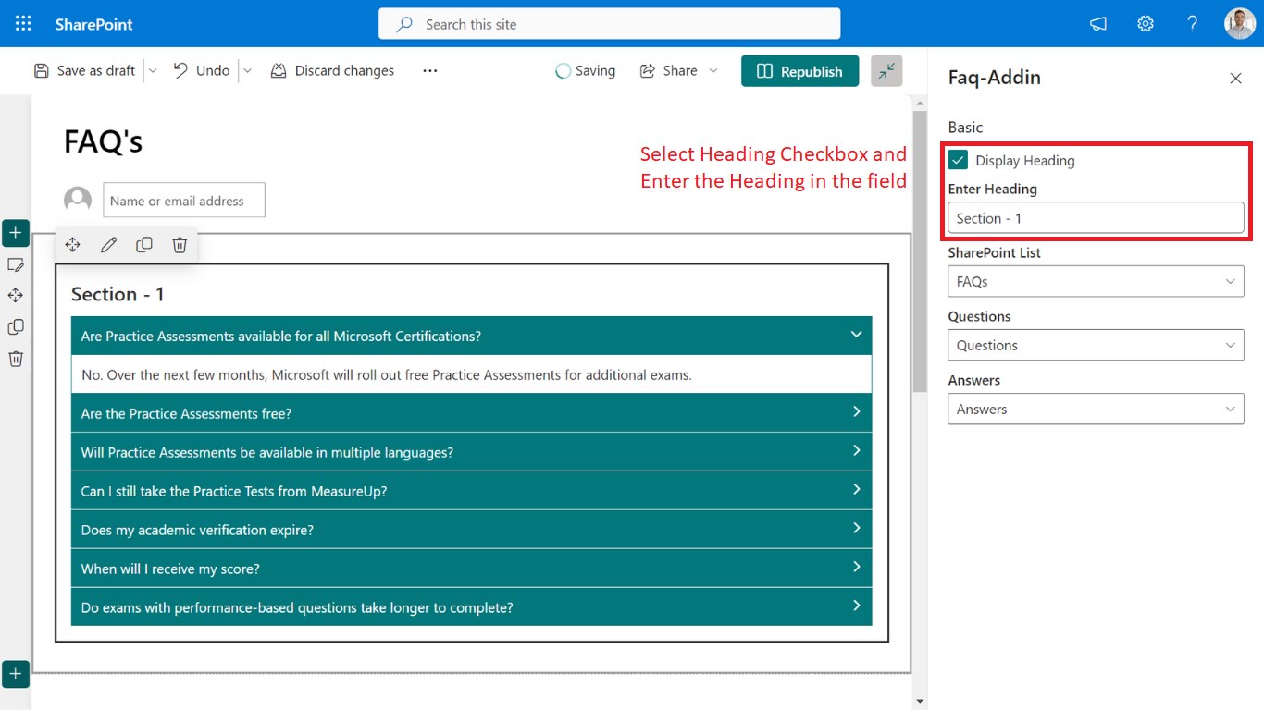Click the FAQ's page title
This screenshot has width=1264, height=710.
point(104,141)
